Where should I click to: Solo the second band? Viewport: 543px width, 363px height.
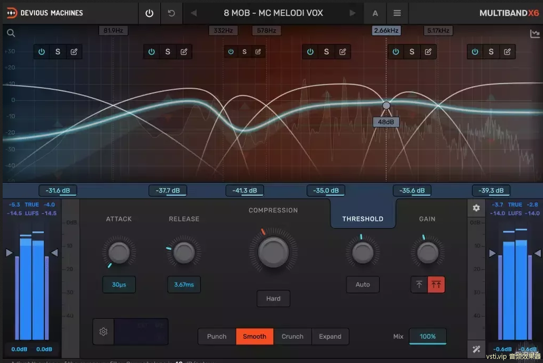[x=168, y=52]
